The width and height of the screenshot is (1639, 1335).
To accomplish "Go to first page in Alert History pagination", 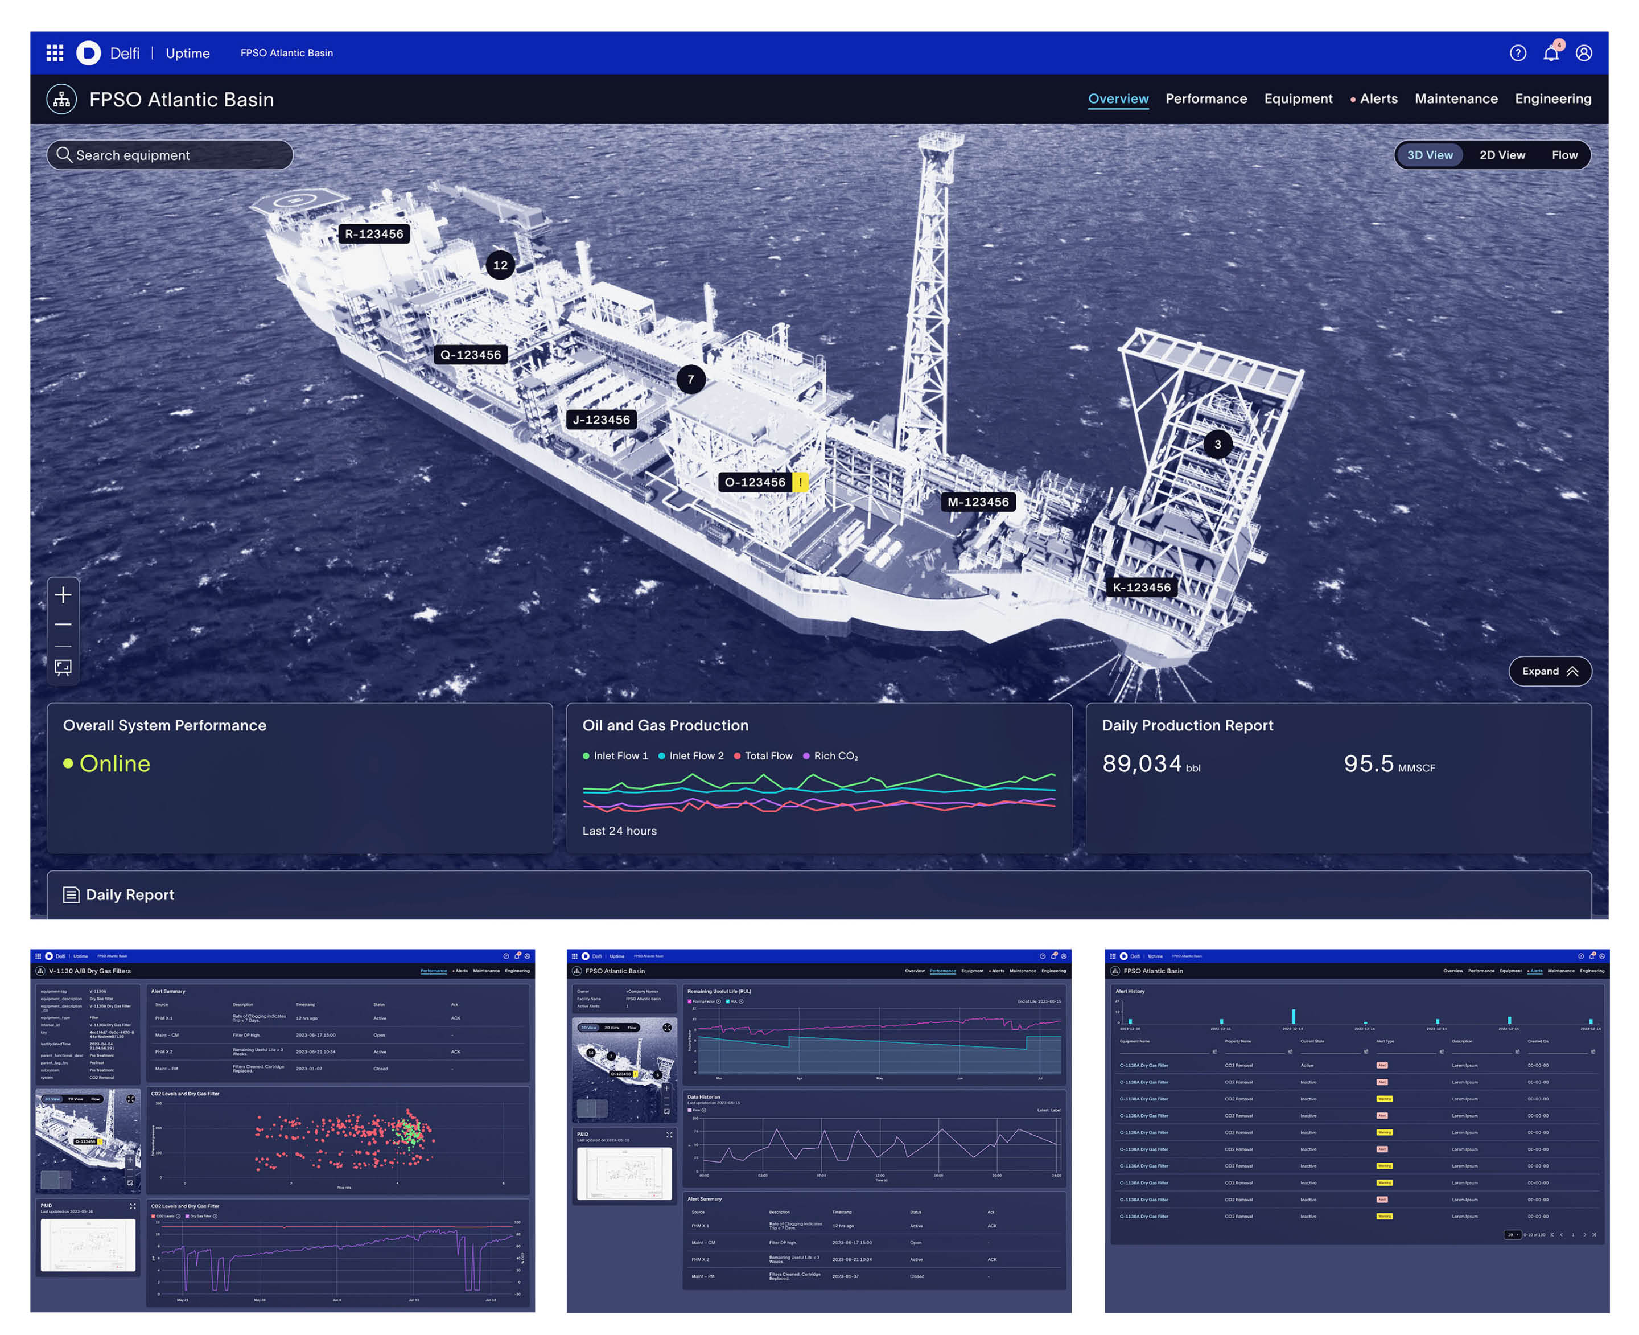I will [x=1552, y=1234].
